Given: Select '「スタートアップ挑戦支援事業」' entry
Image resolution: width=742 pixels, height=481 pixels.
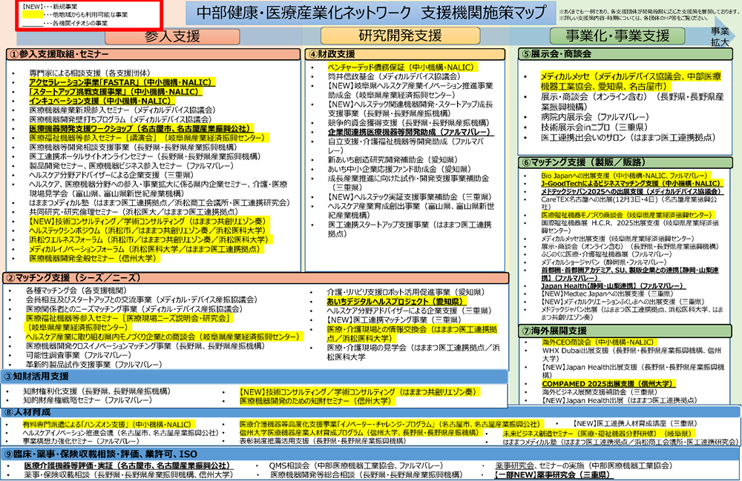Looking at the screenshot, I should tap(115, 92).
